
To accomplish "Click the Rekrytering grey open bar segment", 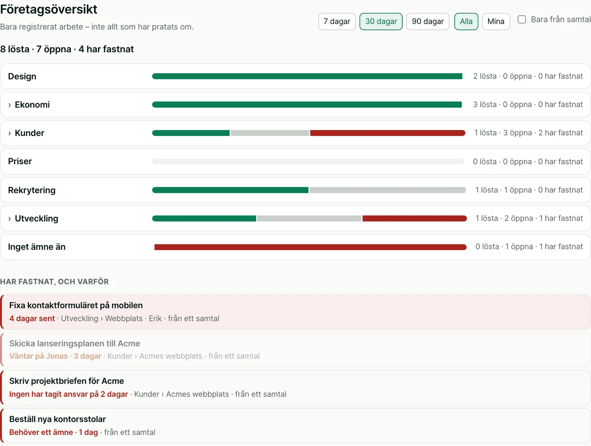I will click(x=388, y=190).
